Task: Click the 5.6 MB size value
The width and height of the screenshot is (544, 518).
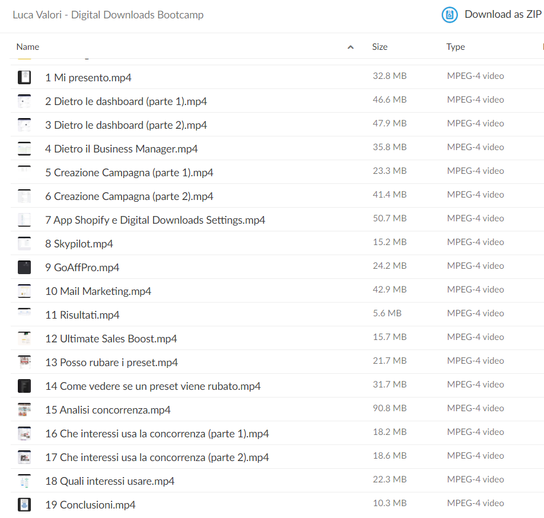Action: coord(387,313)
